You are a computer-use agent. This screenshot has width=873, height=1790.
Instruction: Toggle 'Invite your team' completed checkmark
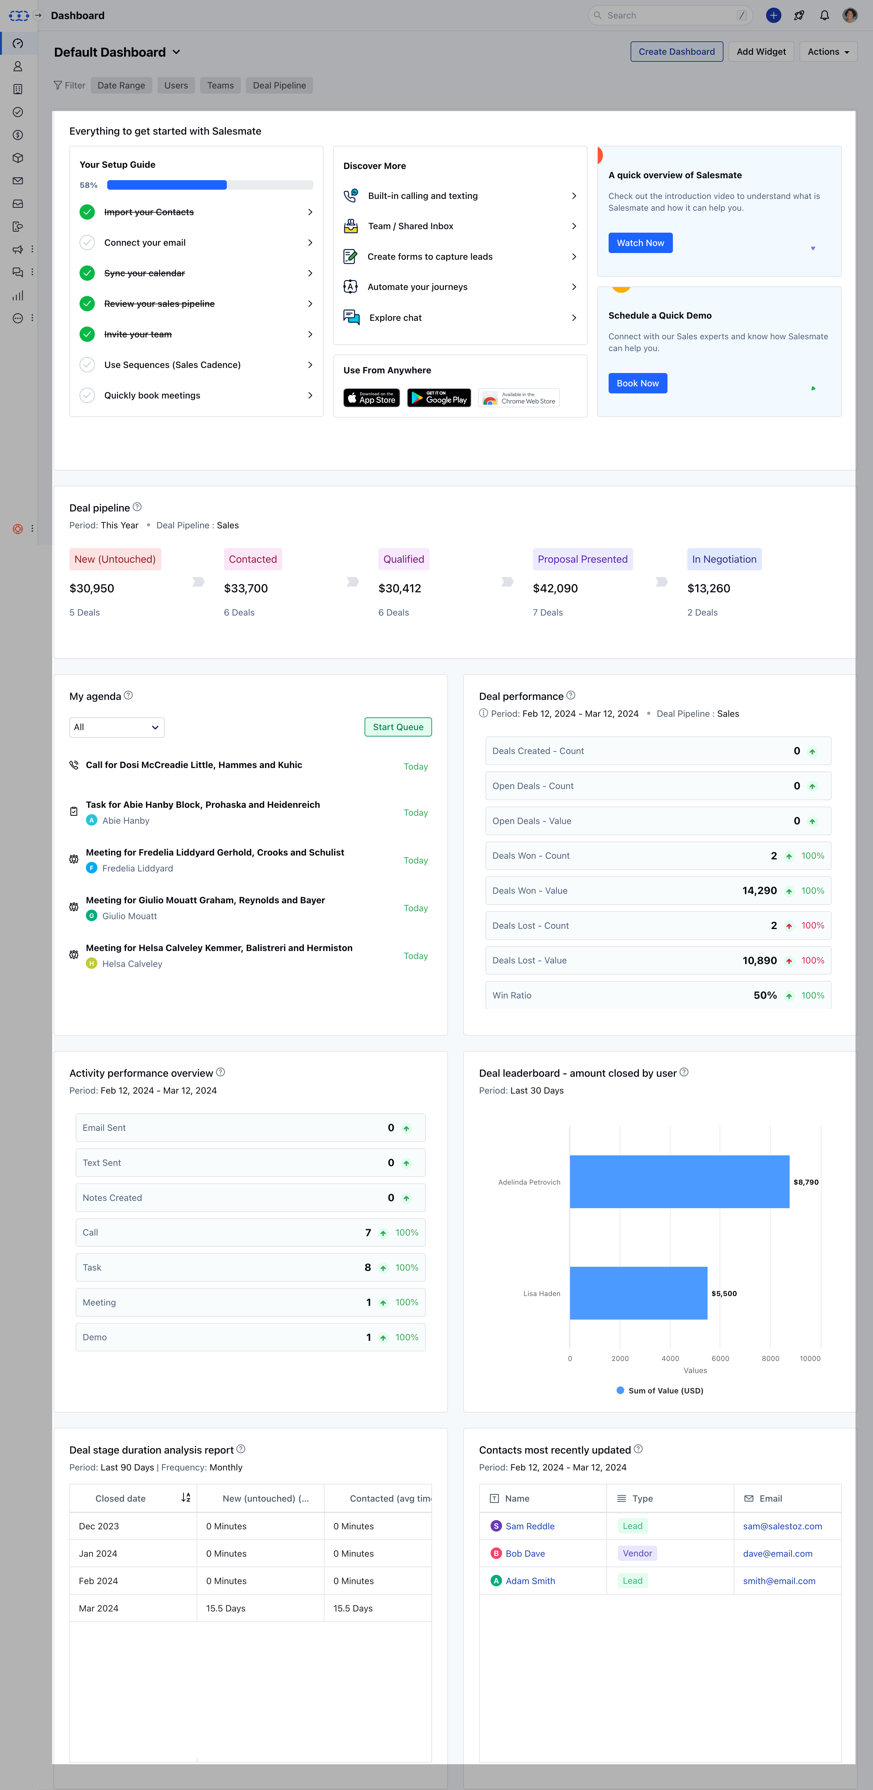point(87,334)
